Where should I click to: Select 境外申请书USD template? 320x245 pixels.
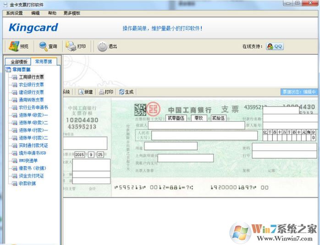click(33, 153)
